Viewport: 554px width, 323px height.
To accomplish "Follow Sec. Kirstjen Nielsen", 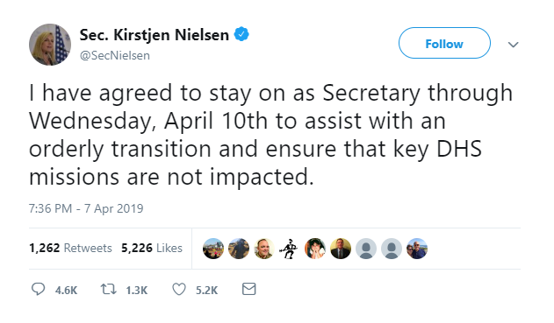I will coord(444,43).
